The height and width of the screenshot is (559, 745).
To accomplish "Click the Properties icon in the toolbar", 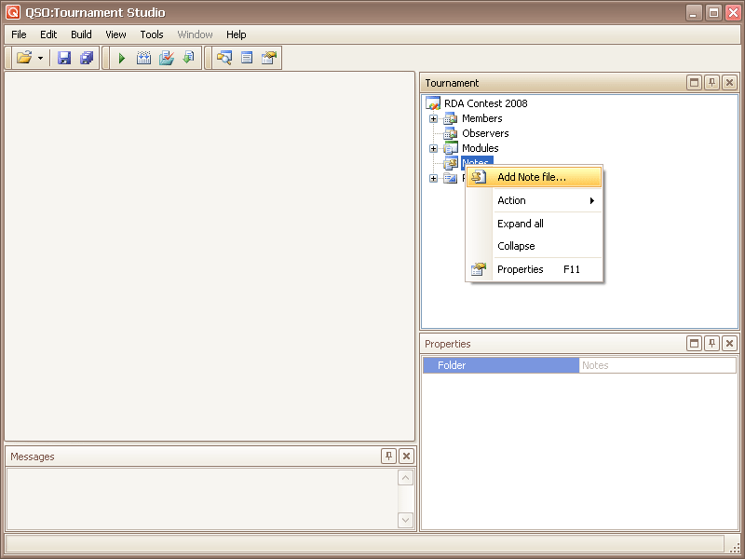I will [x=269, y=58].
